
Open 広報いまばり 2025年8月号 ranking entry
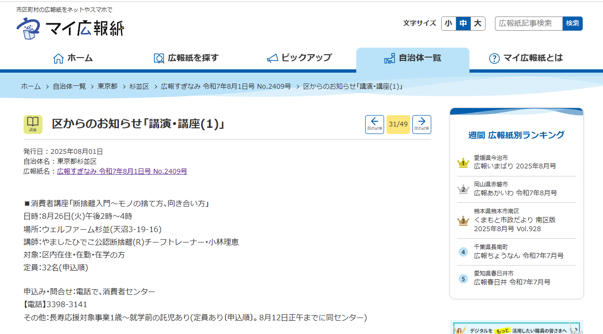tap(515, 166)
